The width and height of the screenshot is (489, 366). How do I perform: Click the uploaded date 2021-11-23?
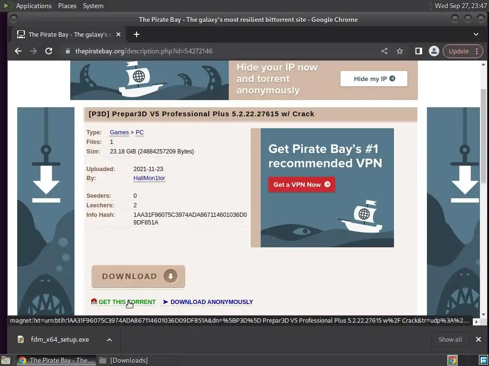[x=148, y=169]
